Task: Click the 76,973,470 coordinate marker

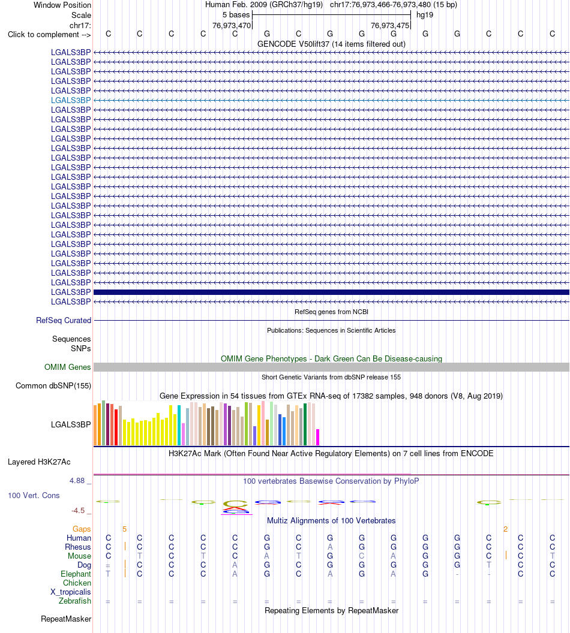Action: coord(232,25)
